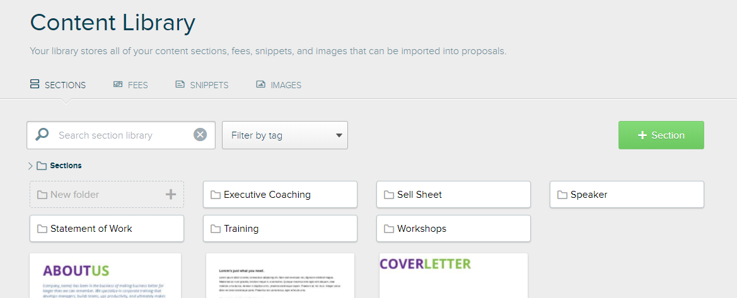Clear search with the X icon

tap(200, 135)
